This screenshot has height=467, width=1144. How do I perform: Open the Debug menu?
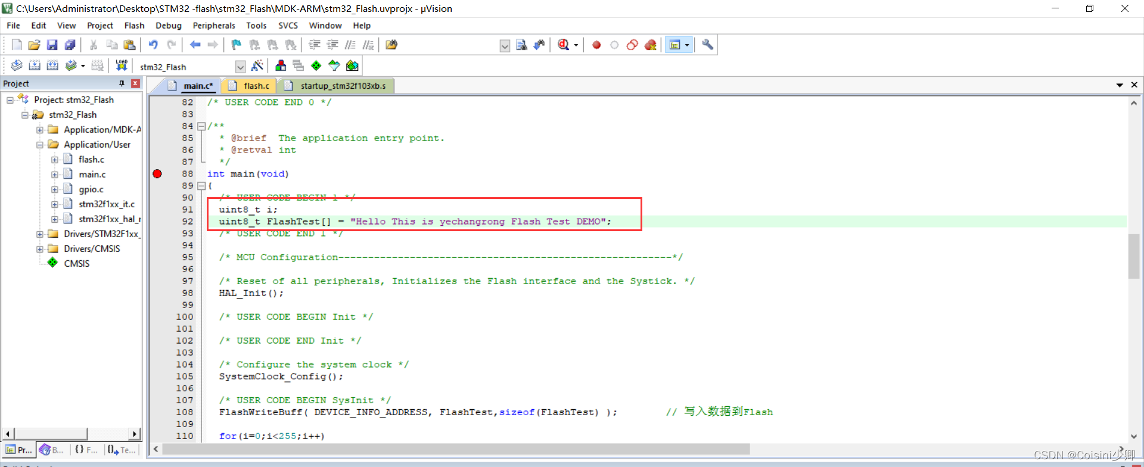(169, 26)
